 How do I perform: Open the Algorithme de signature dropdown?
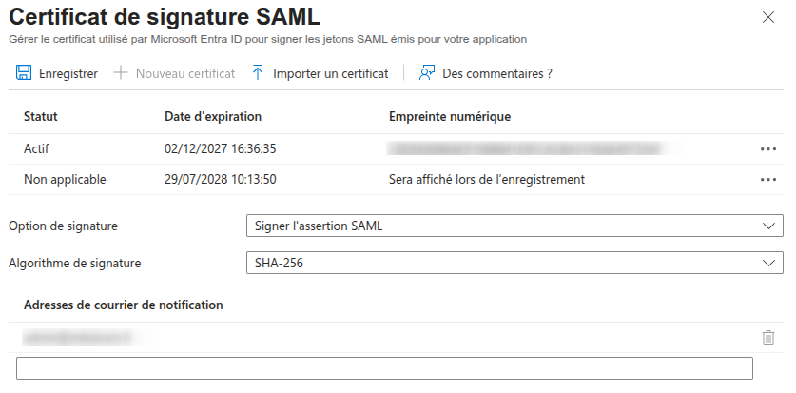514,263
